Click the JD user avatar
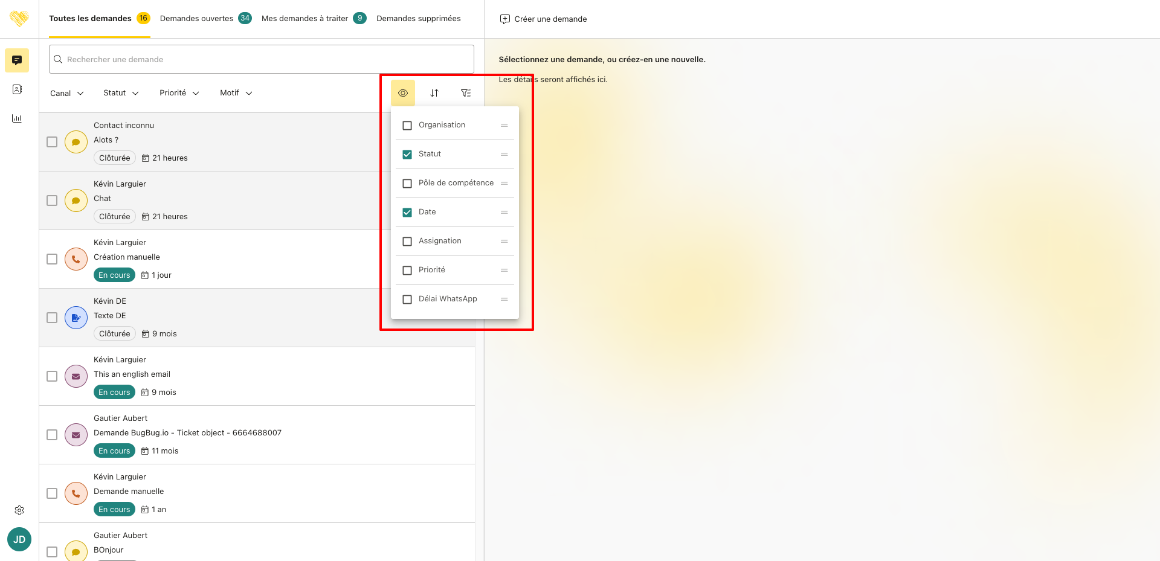 (19, 539)
